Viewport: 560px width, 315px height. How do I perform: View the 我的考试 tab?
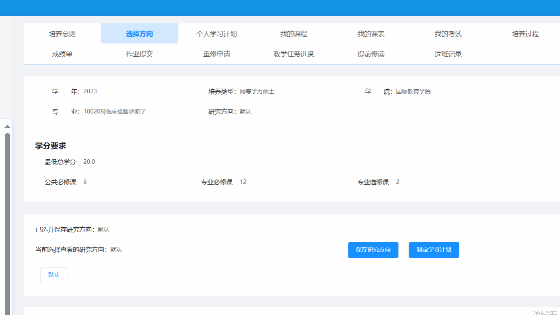[448, 34]
